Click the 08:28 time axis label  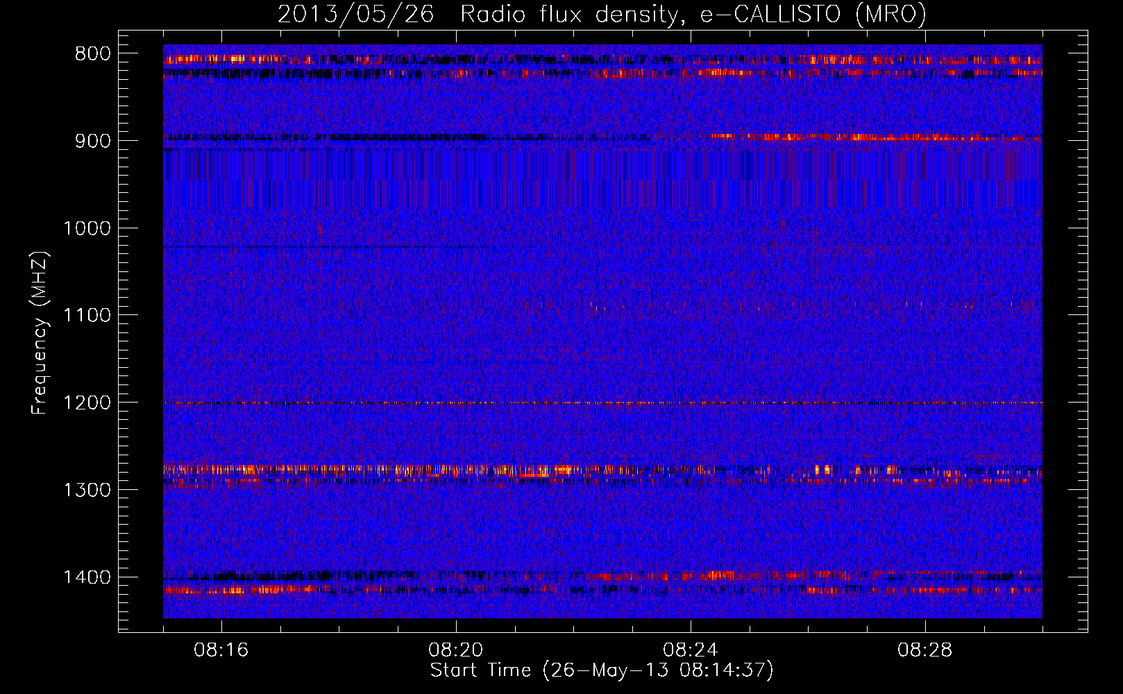pos(924,650)
